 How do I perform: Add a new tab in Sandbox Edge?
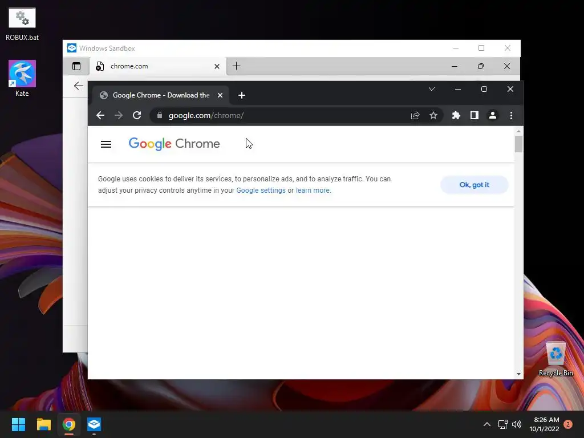tap(236, 66)
